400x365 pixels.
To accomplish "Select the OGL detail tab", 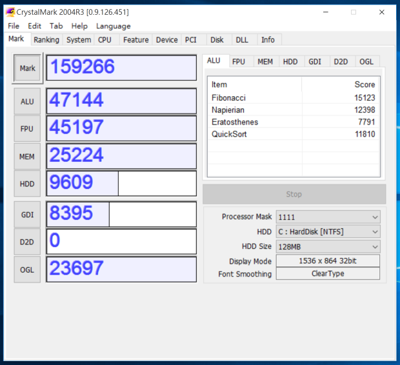I will pyautogui.click(x=366, y=62).
